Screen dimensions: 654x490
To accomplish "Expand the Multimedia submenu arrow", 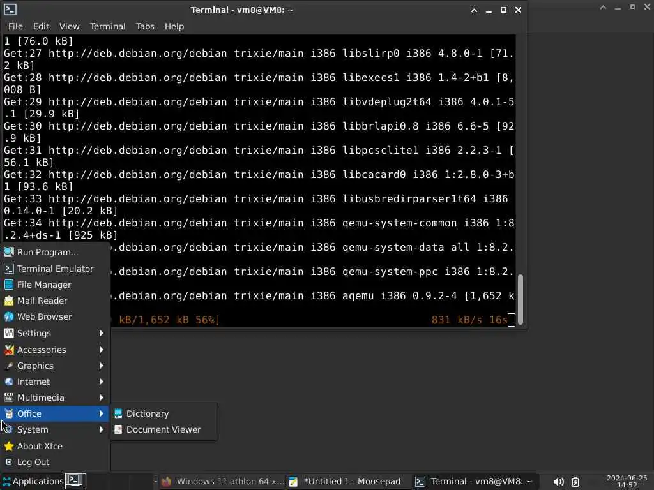I will coord(101,397).
